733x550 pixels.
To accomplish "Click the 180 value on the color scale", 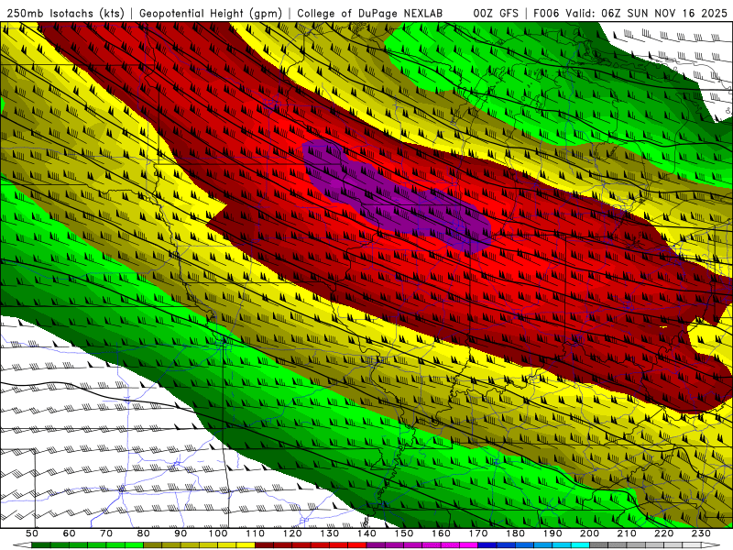I will click(x=515, y=533).
